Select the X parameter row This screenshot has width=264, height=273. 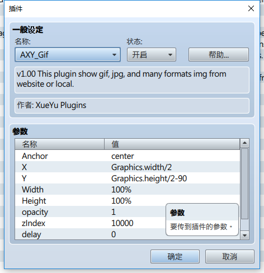[128, 167]
